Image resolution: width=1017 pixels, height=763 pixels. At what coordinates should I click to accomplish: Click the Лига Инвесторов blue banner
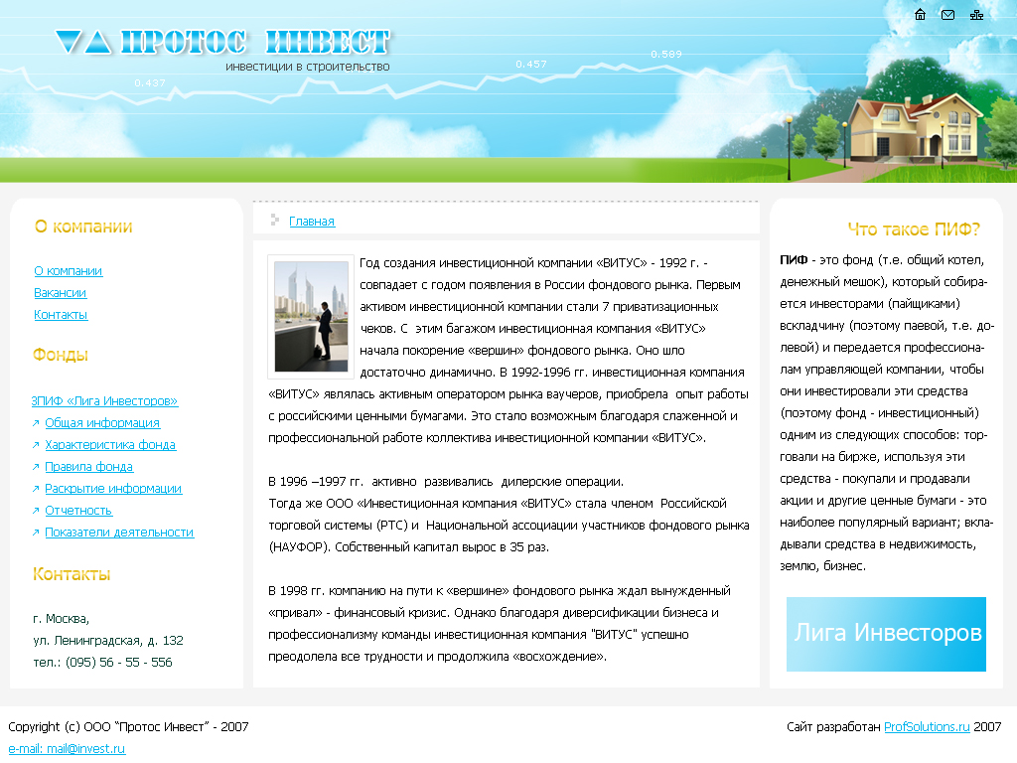pos(886,634)
